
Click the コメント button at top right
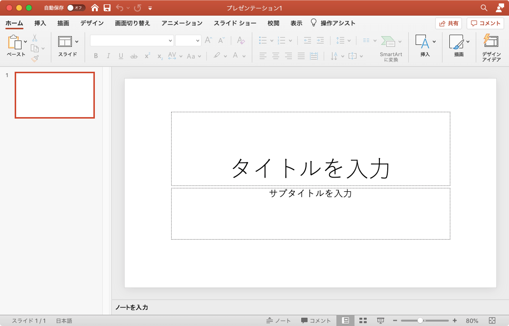[486, 23]
